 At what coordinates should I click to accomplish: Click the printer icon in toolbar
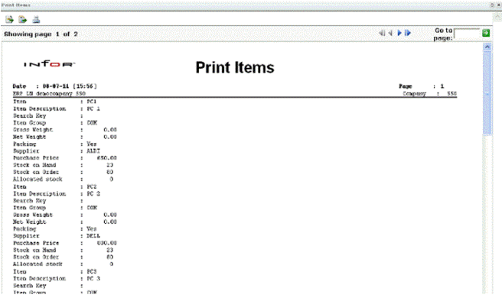36,20
